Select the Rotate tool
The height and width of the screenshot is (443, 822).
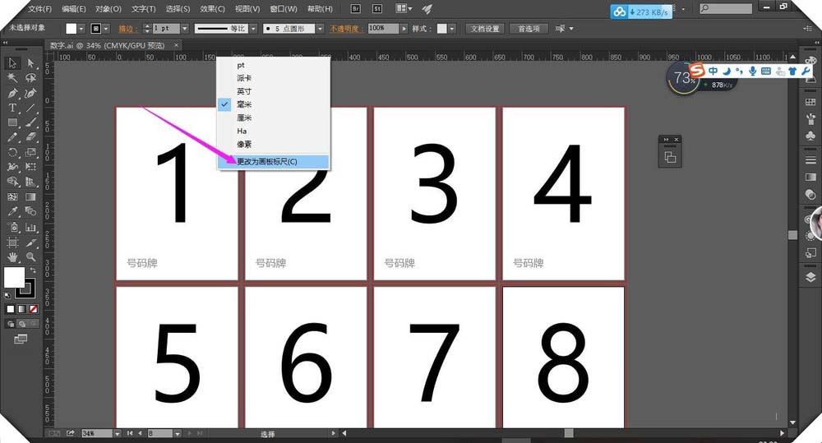[x=12, y=153]
